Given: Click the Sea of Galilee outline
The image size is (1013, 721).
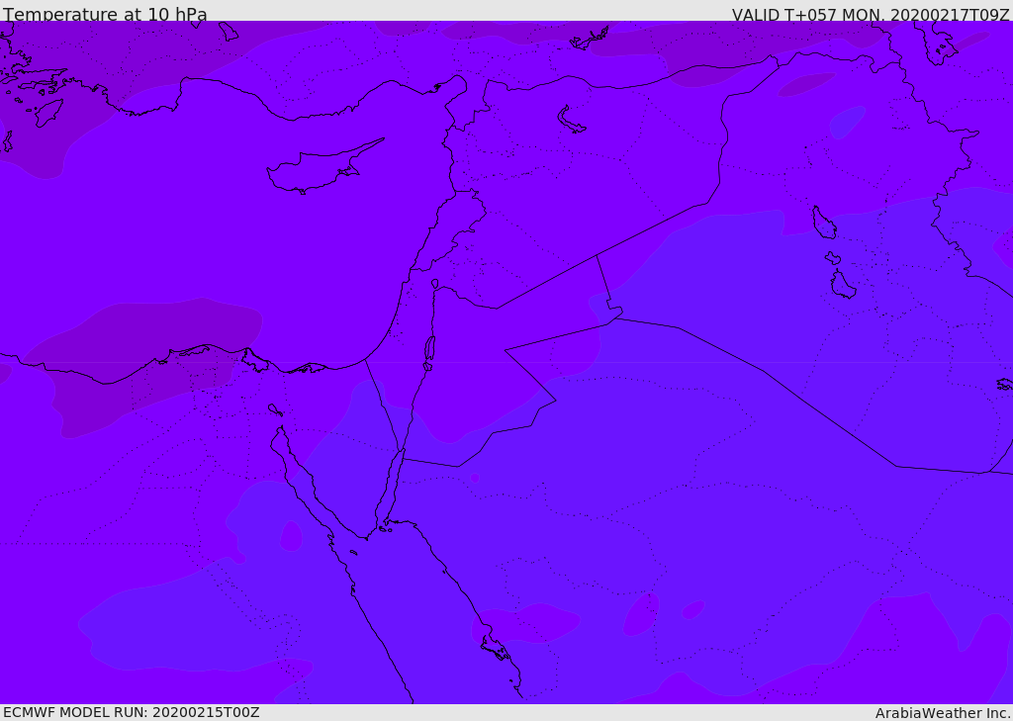Looking at the screenshot, I should click(x=435, y=284).
